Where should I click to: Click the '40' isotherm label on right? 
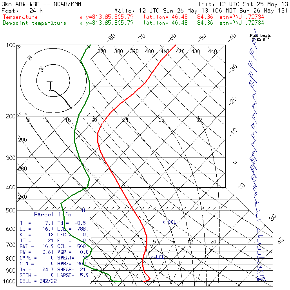coord(281,241)
